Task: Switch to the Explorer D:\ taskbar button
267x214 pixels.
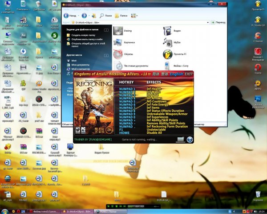Action: [x=77, y=211]
